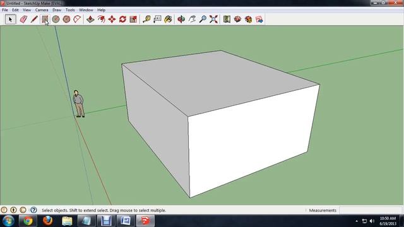Pick the Move tool with four arrows
The height and width of the screenshot is (227, 404).
(x=112, y=20)
